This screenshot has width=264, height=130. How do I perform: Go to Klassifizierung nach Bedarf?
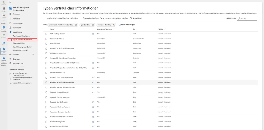click(x=22, y=47)
